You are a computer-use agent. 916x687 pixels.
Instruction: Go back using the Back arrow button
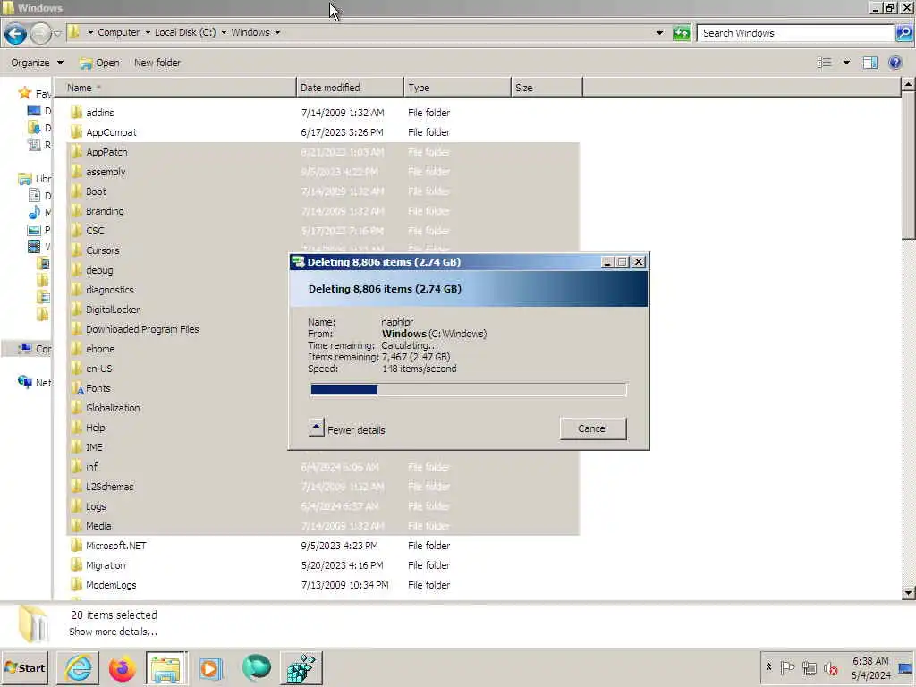(x=16, y=33)
